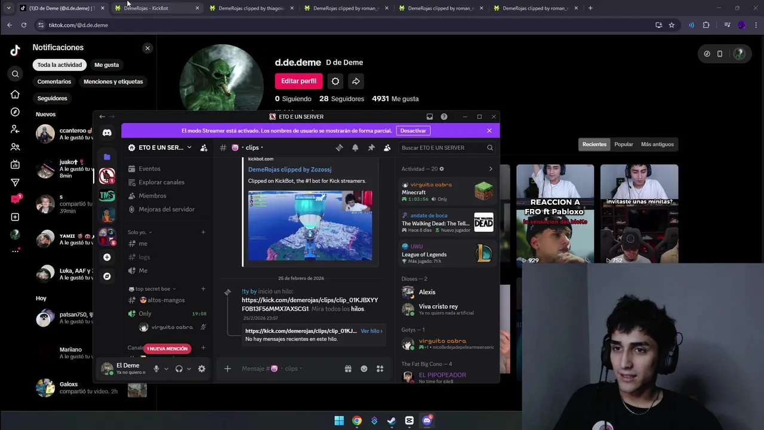This screenshot has width=764, height=430.
Task: Open TikTok search in the sidebar
Action: click(x=15, y=74)
